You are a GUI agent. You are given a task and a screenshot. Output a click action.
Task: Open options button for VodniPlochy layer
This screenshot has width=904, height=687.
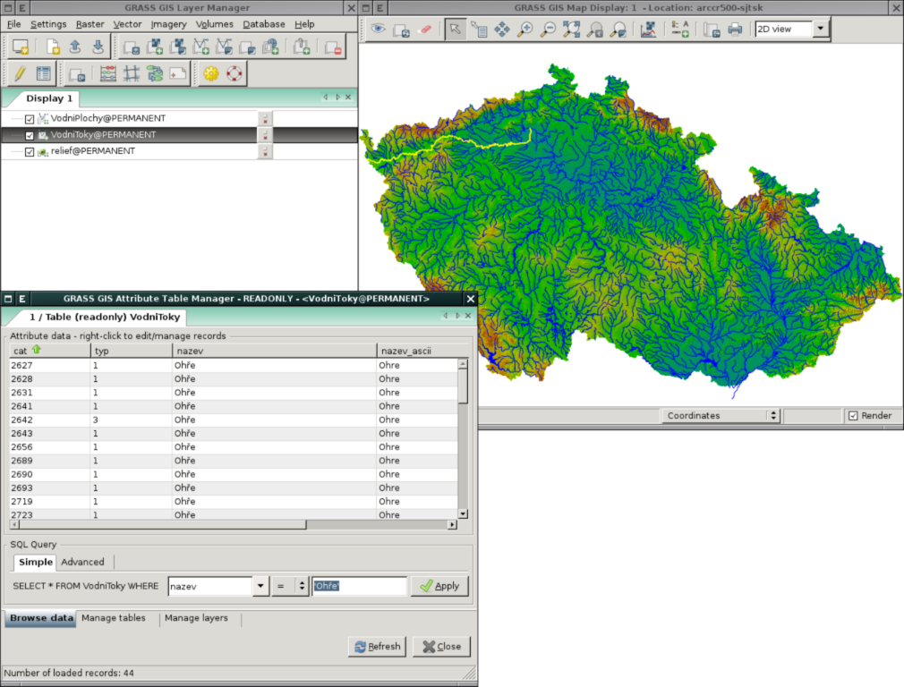click(265, 119)
